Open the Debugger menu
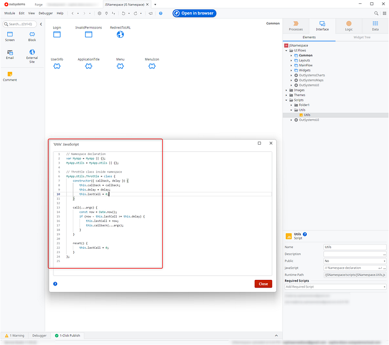Viewport: 389px width, 345px height. [46, 13]
